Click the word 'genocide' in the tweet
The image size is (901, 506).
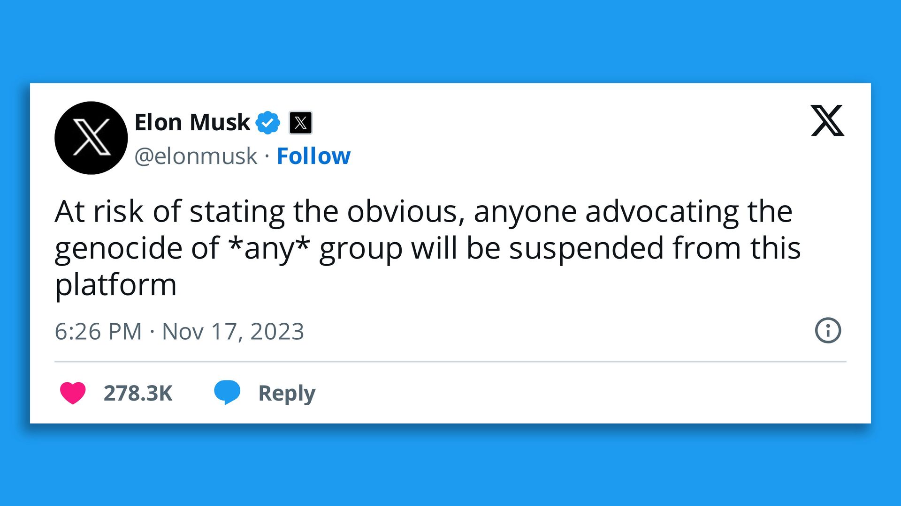click(118, 248)
